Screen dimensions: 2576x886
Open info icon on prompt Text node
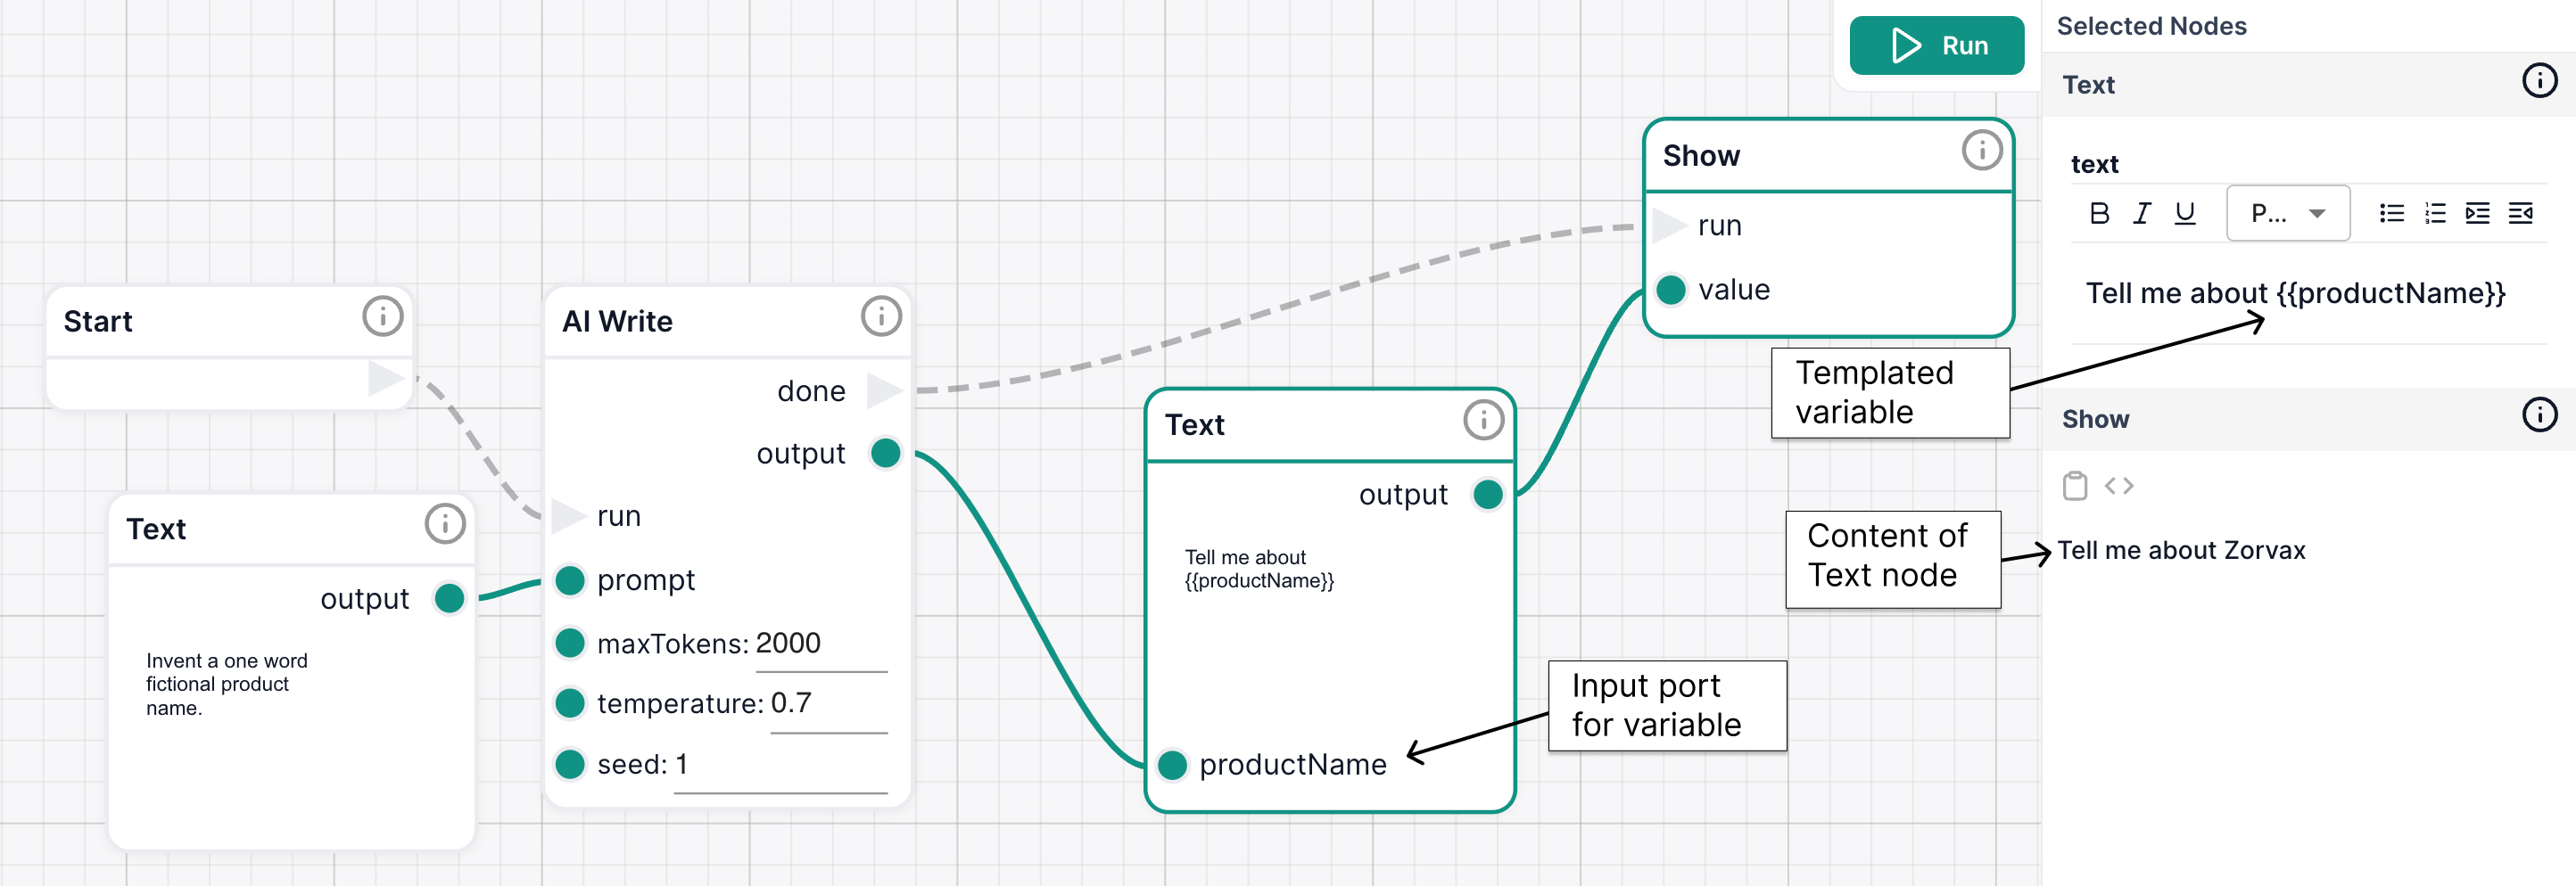(445, 523)
